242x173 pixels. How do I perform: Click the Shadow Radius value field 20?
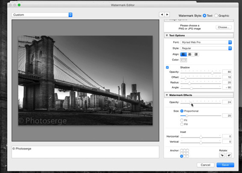click(x=227, y=82)
